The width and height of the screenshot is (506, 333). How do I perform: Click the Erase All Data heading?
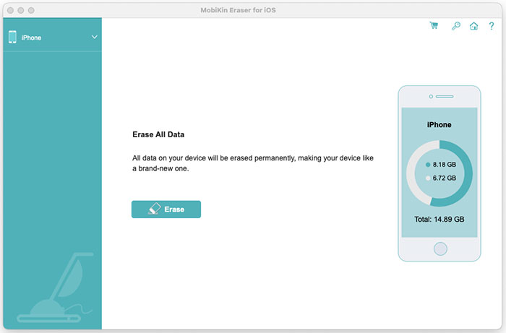tap(163, 135)
